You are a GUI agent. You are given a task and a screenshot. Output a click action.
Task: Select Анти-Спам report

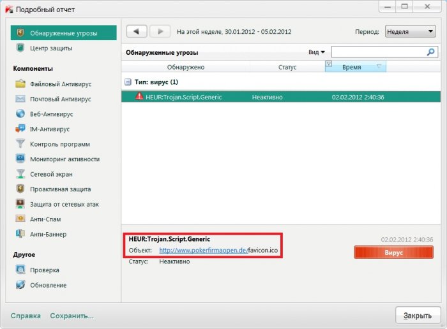[x=45, y=219]
